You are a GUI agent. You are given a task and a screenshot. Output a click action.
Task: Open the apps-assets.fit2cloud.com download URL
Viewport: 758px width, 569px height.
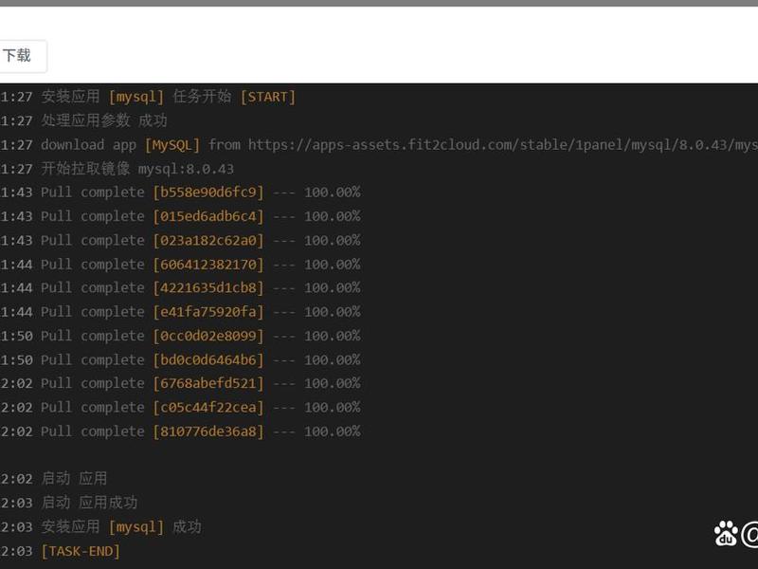point(503,145)
